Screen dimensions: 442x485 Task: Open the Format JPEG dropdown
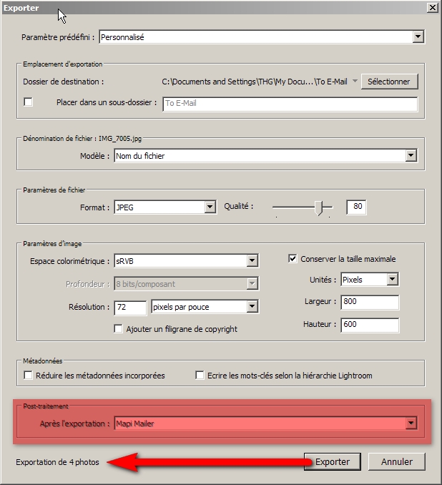tap(165, 207)
